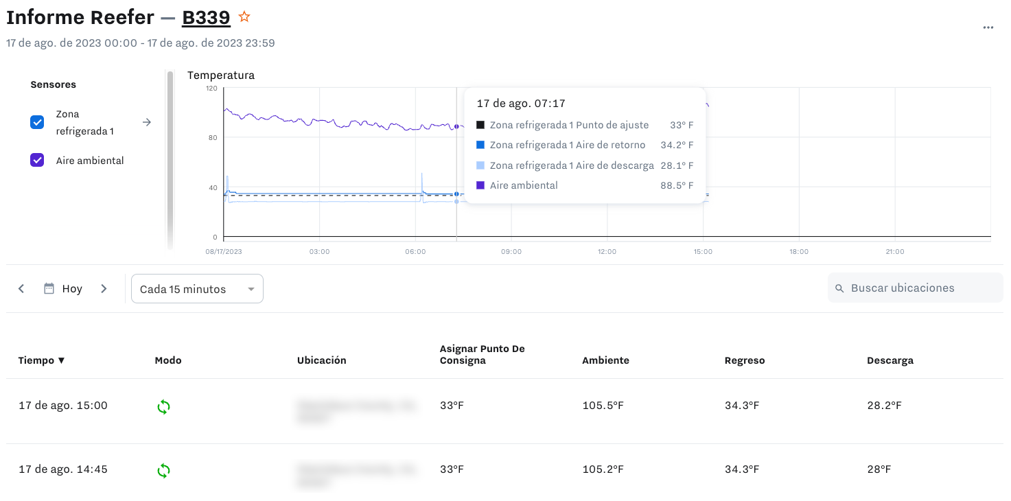Click the sensors panel vertical scrollbar

(170, 158)
